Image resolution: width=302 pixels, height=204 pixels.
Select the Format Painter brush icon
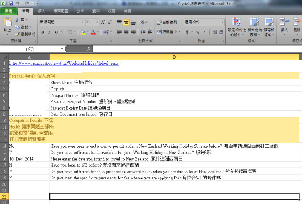click(17, 34)
